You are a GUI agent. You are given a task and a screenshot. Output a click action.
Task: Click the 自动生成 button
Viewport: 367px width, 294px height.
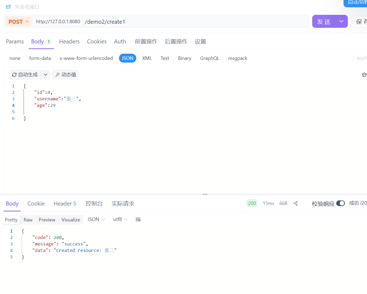[x=25, y=75]
